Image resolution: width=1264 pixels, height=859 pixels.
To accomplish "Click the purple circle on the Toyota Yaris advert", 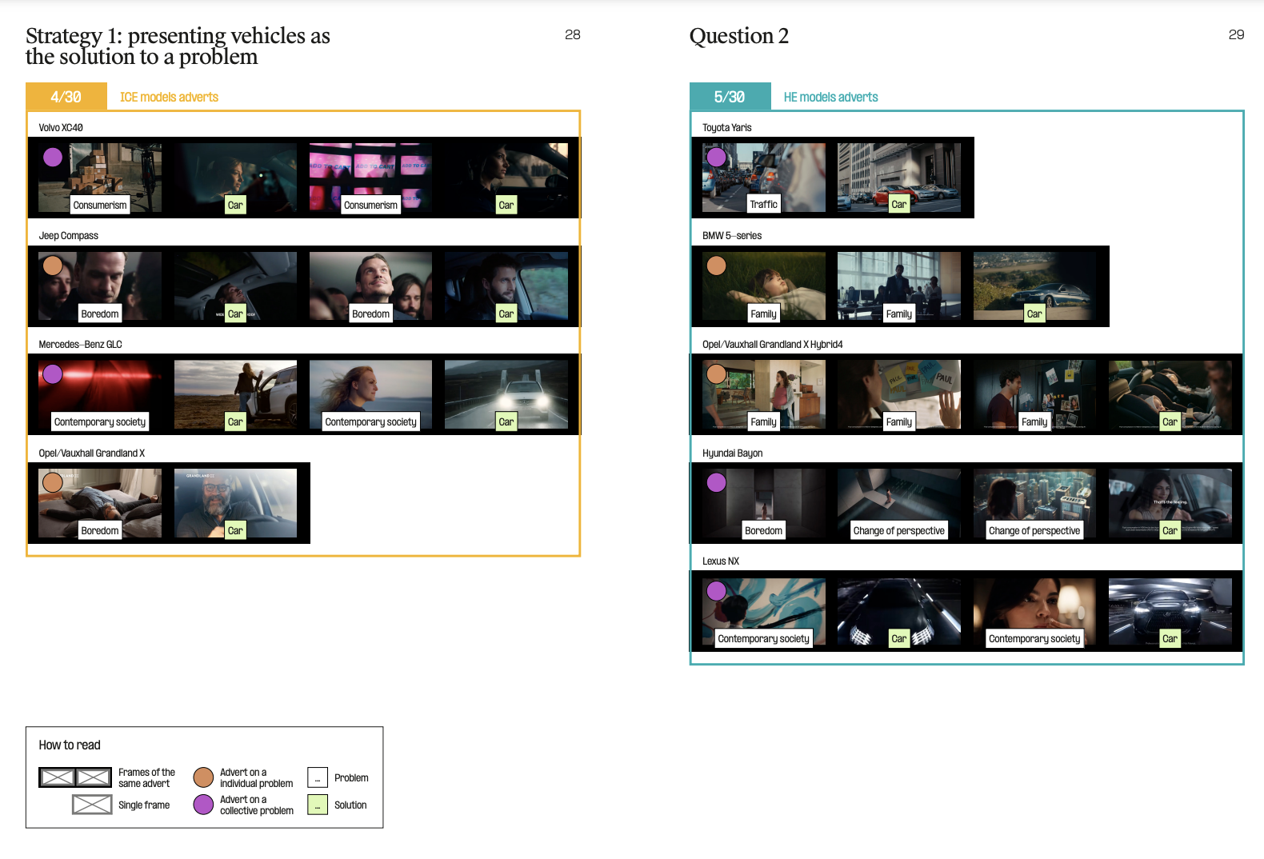I will point(717,157).
